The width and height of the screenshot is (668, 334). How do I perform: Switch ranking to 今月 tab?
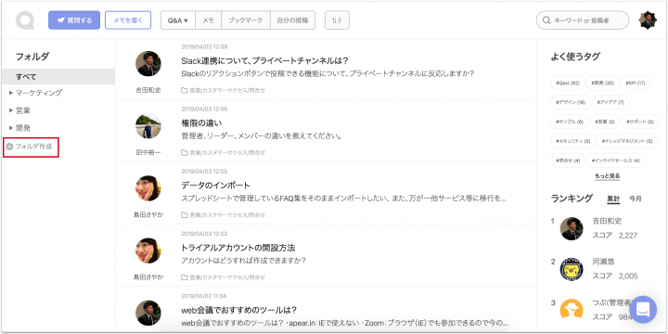[636, 199]
